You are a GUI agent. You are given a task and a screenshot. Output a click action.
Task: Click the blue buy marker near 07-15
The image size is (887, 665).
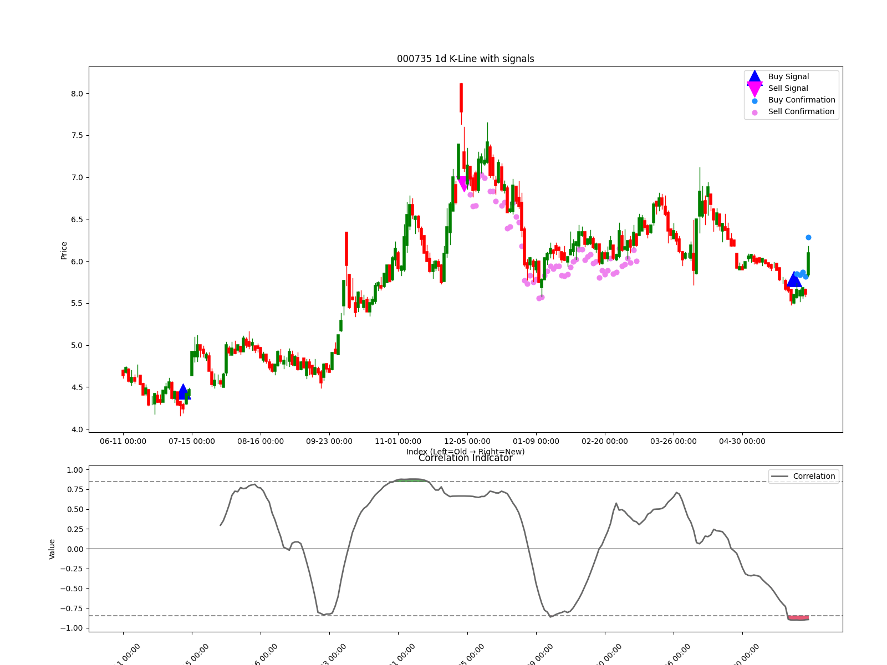[183, 392]
